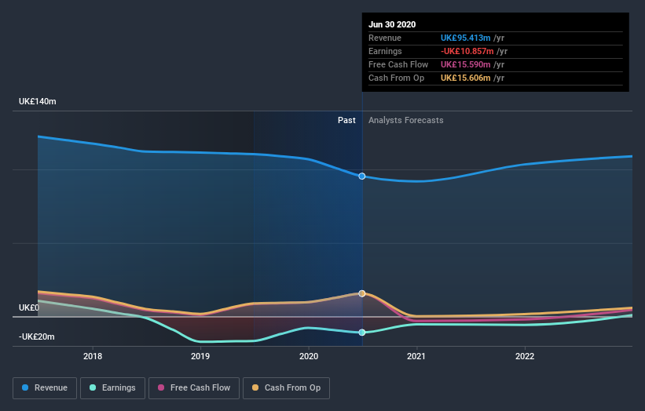Click the UK£15.590m free cash flow value

pyautogui.click(x=465, y=64)
